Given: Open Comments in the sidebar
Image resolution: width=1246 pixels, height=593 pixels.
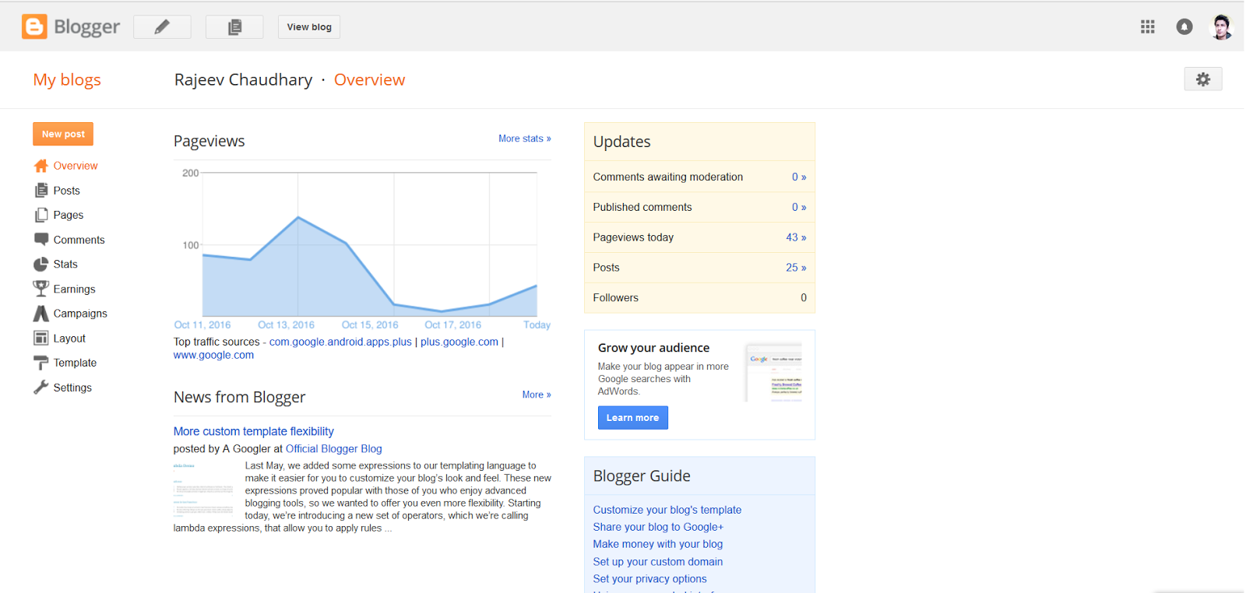Looking at the screenshot, I should [x=79, y=240].
